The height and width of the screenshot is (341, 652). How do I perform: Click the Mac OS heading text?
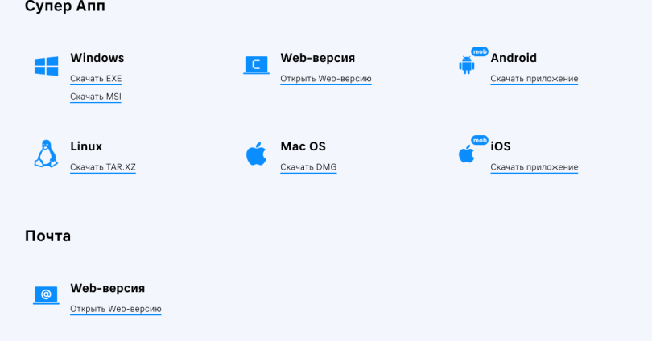(x=303, y=146)
